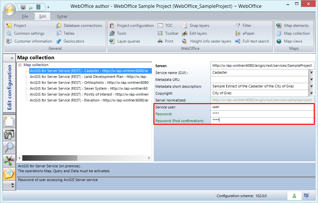Switch to the Extras ribbon tab

pyautogui.click(x=62, y=16)
